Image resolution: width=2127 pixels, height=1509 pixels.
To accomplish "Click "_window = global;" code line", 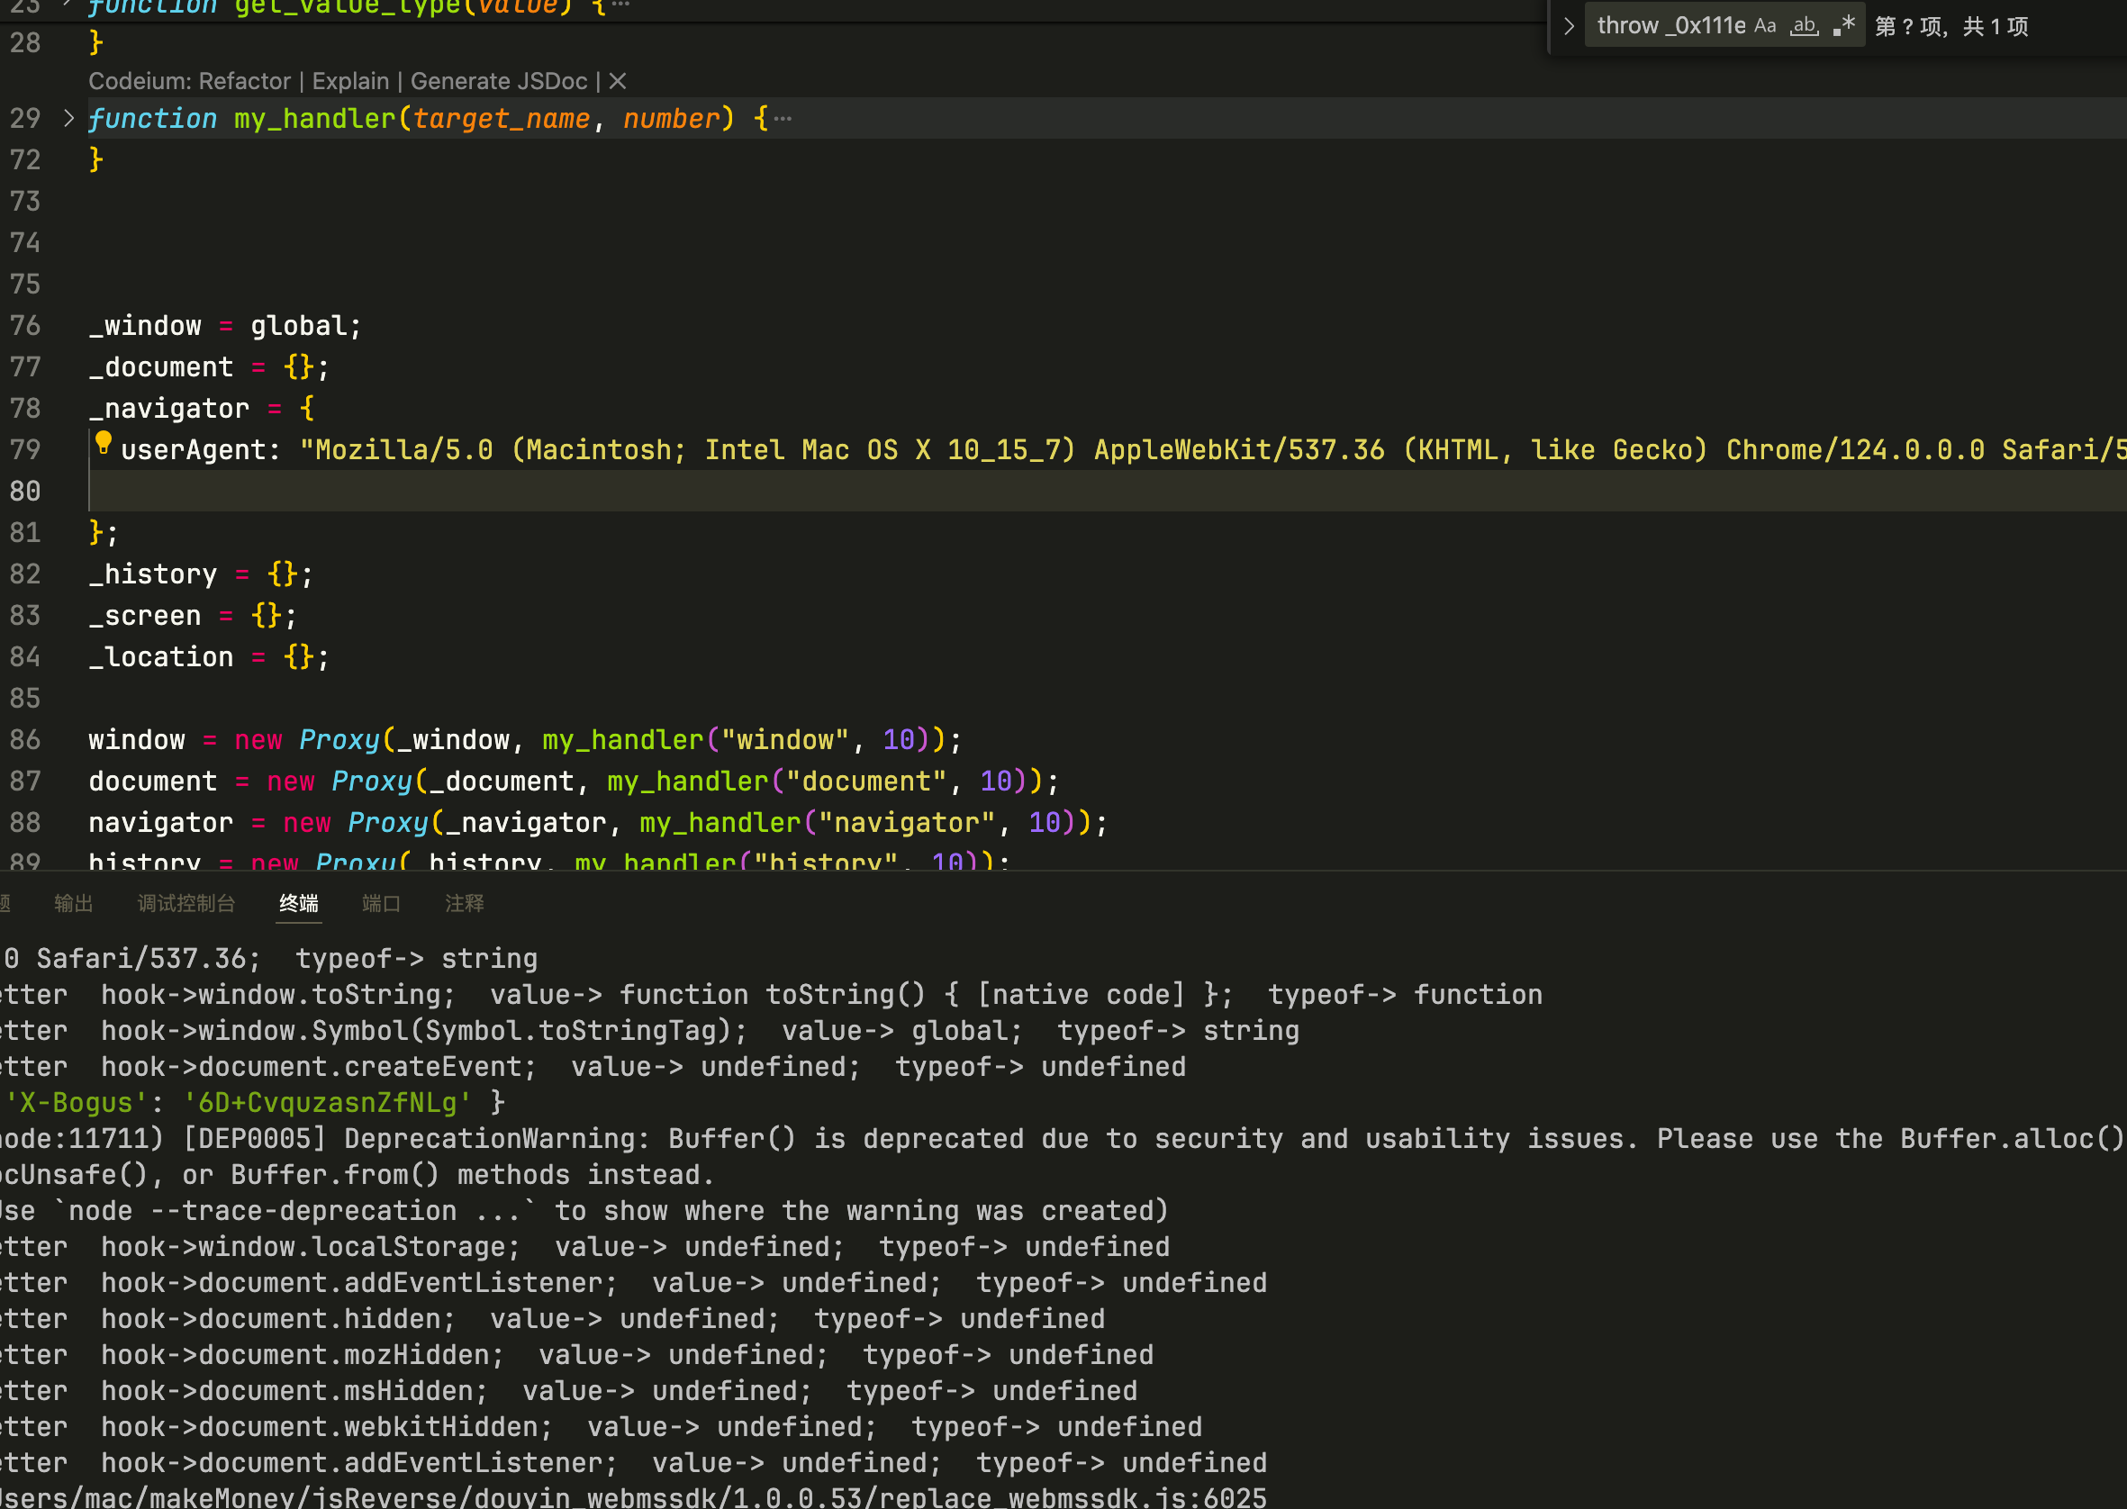I will (x=225, y=326).
